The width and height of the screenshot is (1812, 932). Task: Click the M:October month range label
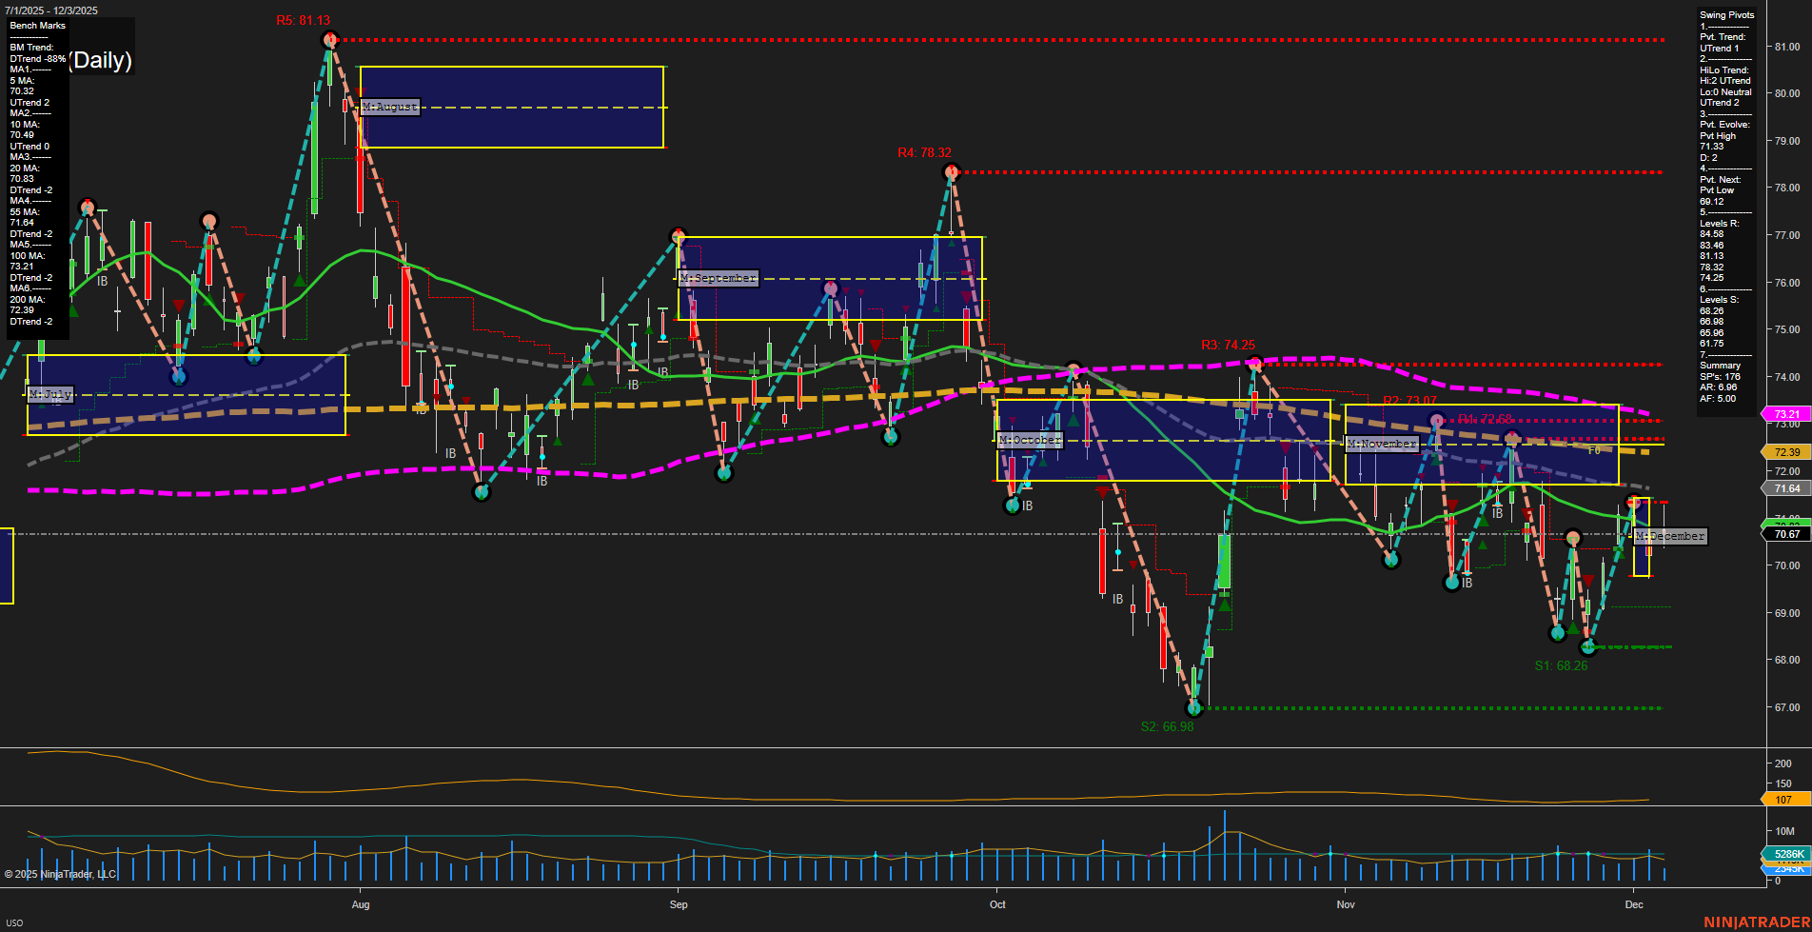point(1029,440)
